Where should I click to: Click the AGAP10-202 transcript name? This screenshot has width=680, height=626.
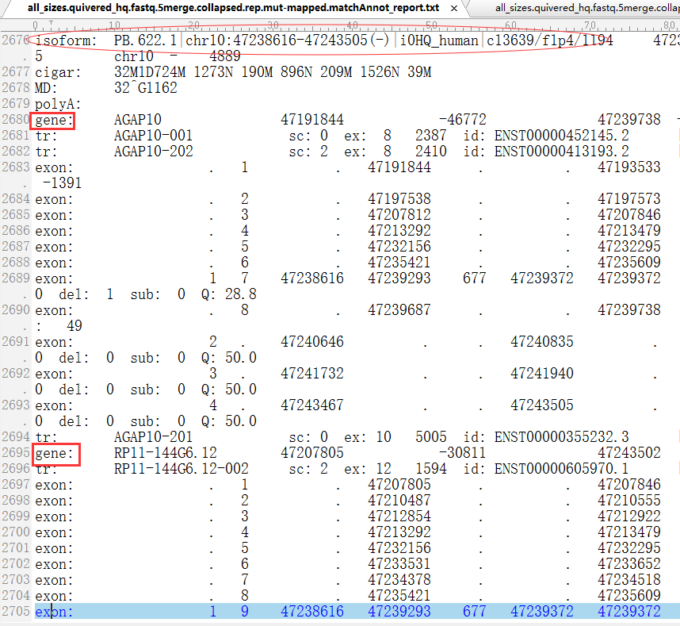coord(153,151)
